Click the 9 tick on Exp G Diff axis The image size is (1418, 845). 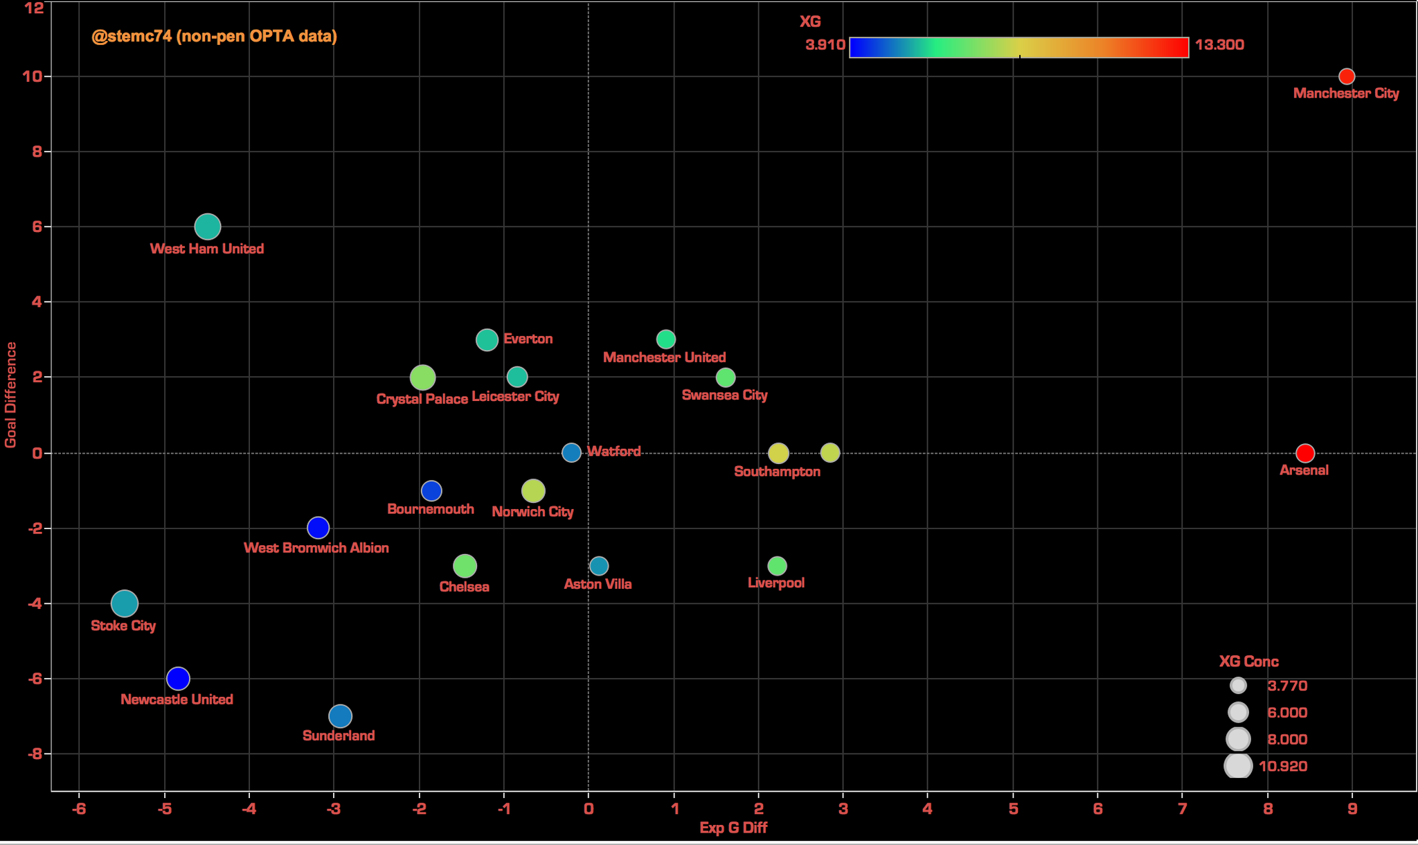(1353, 808)
